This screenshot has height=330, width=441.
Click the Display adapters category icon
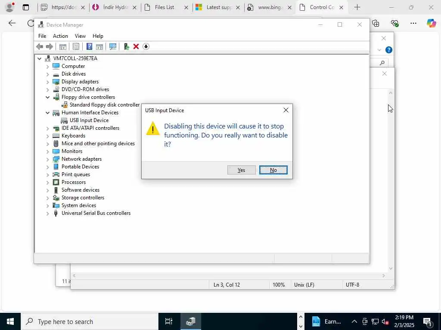[56, 82]
